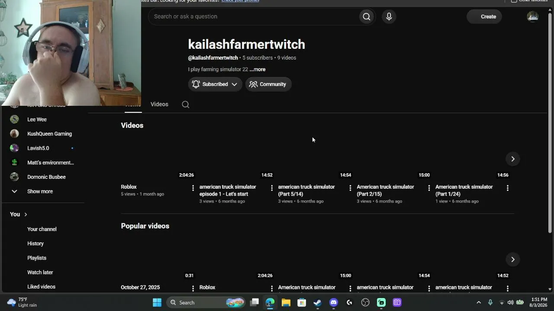Click the @kailashfarmertwitch channel handle
The height and width of the screenshot is (311, 554).
coord(213,58)
